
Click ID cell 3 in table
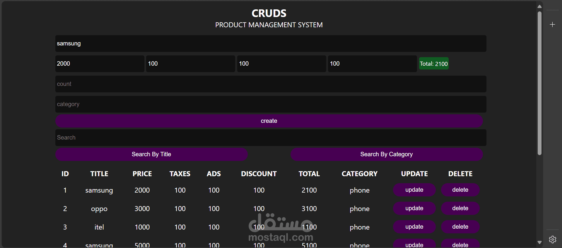[65, 227]
